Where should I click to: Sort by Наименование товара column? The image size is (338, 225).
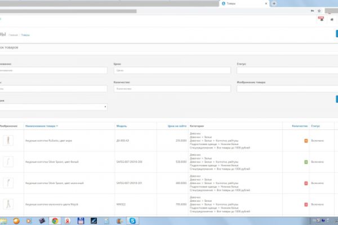42,126
